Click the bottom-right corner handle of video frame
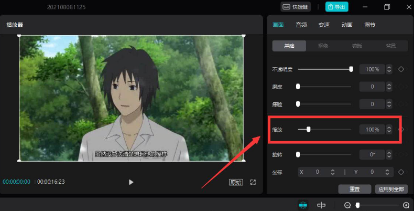414x211 pixels. pyautogui.click(x=244, y=160)
